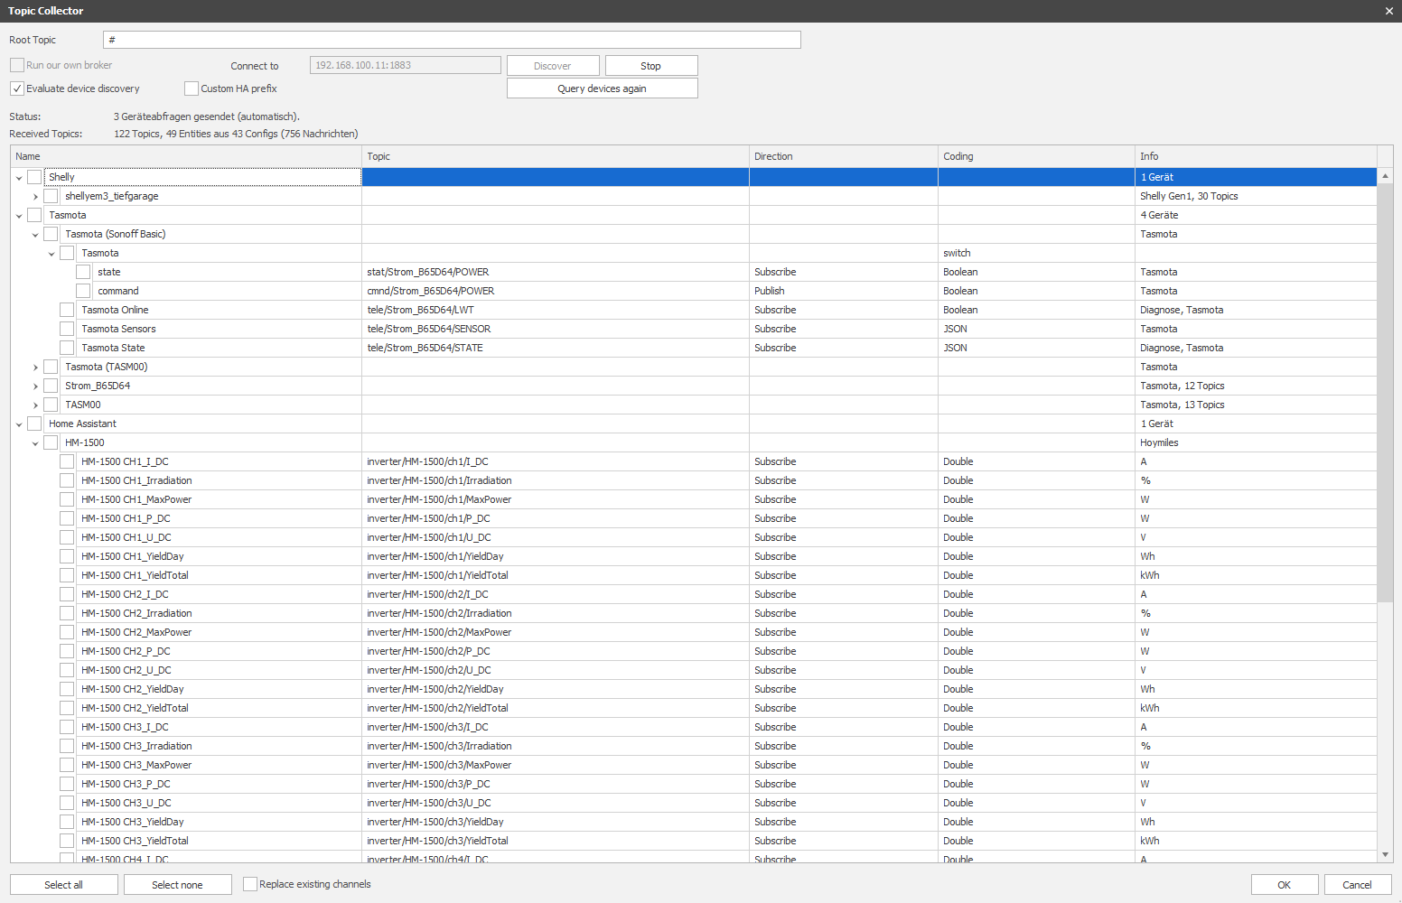Image resolution: width=1402 pixels, height=903 pixels.
Task: Sort by the Coding column header
Action: pyautogui.click(x=1036, y=156)
